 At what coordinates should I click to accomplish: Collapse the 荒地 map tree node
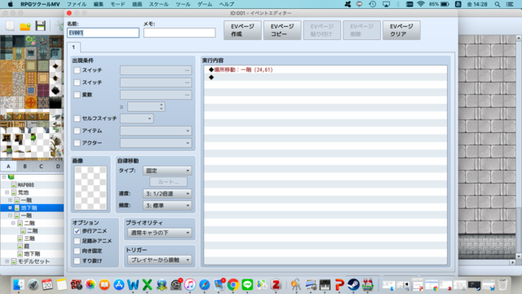pyautogui.click(x=7, y=193)
